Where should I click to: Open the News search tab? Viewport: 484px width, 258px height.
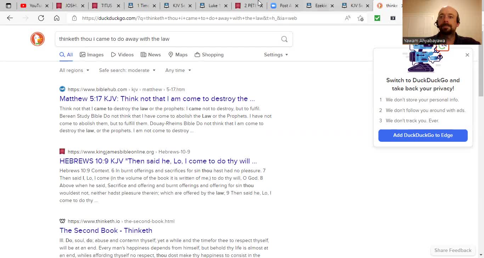(151, 55)
